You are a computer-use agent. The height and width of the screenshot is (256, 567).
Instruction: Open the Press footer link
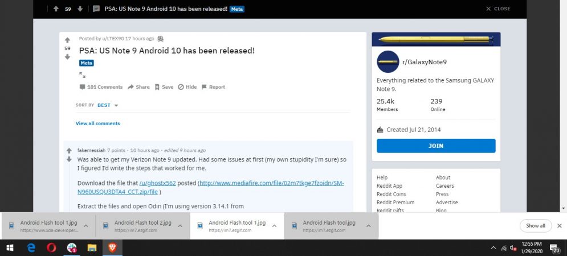(442, 194)
